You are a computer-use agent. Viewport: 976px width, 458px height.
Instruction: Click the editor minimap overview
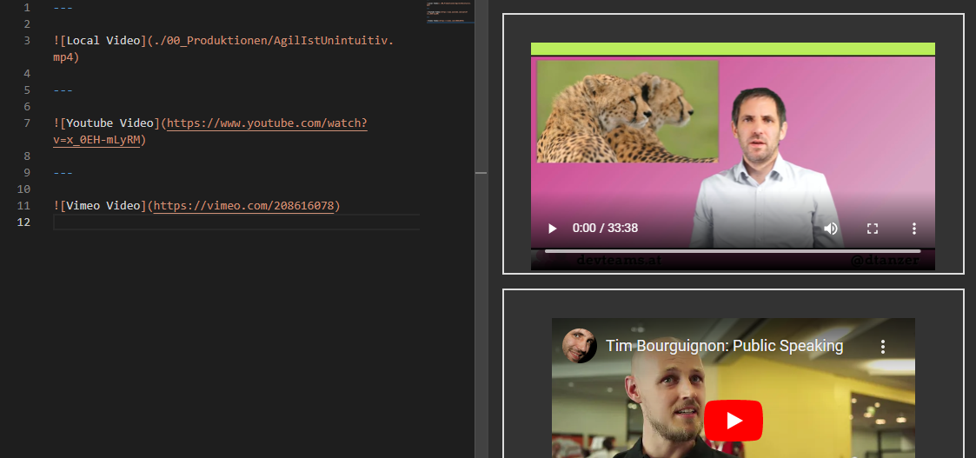tap(450, 12)
